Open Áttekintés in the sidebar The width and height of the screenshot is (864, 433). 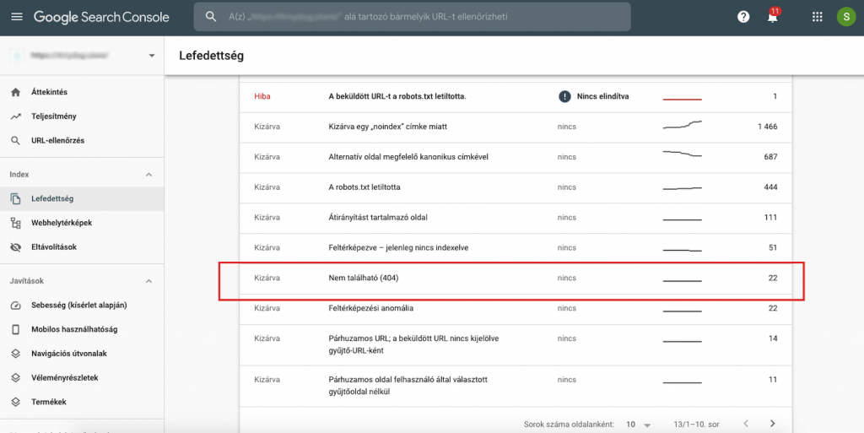pos(82,92)
